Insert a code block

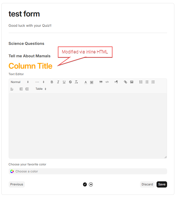pyautogui.click(x=107, y=82)
